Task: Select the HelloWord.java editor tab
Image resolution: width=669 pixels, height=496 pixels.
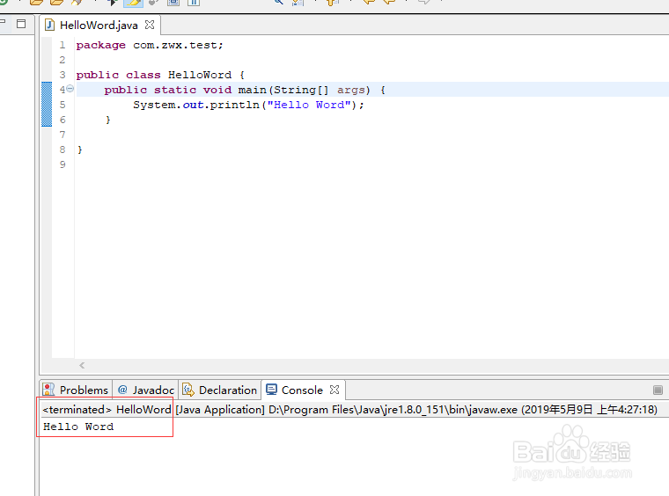Action: coord(100,26)
